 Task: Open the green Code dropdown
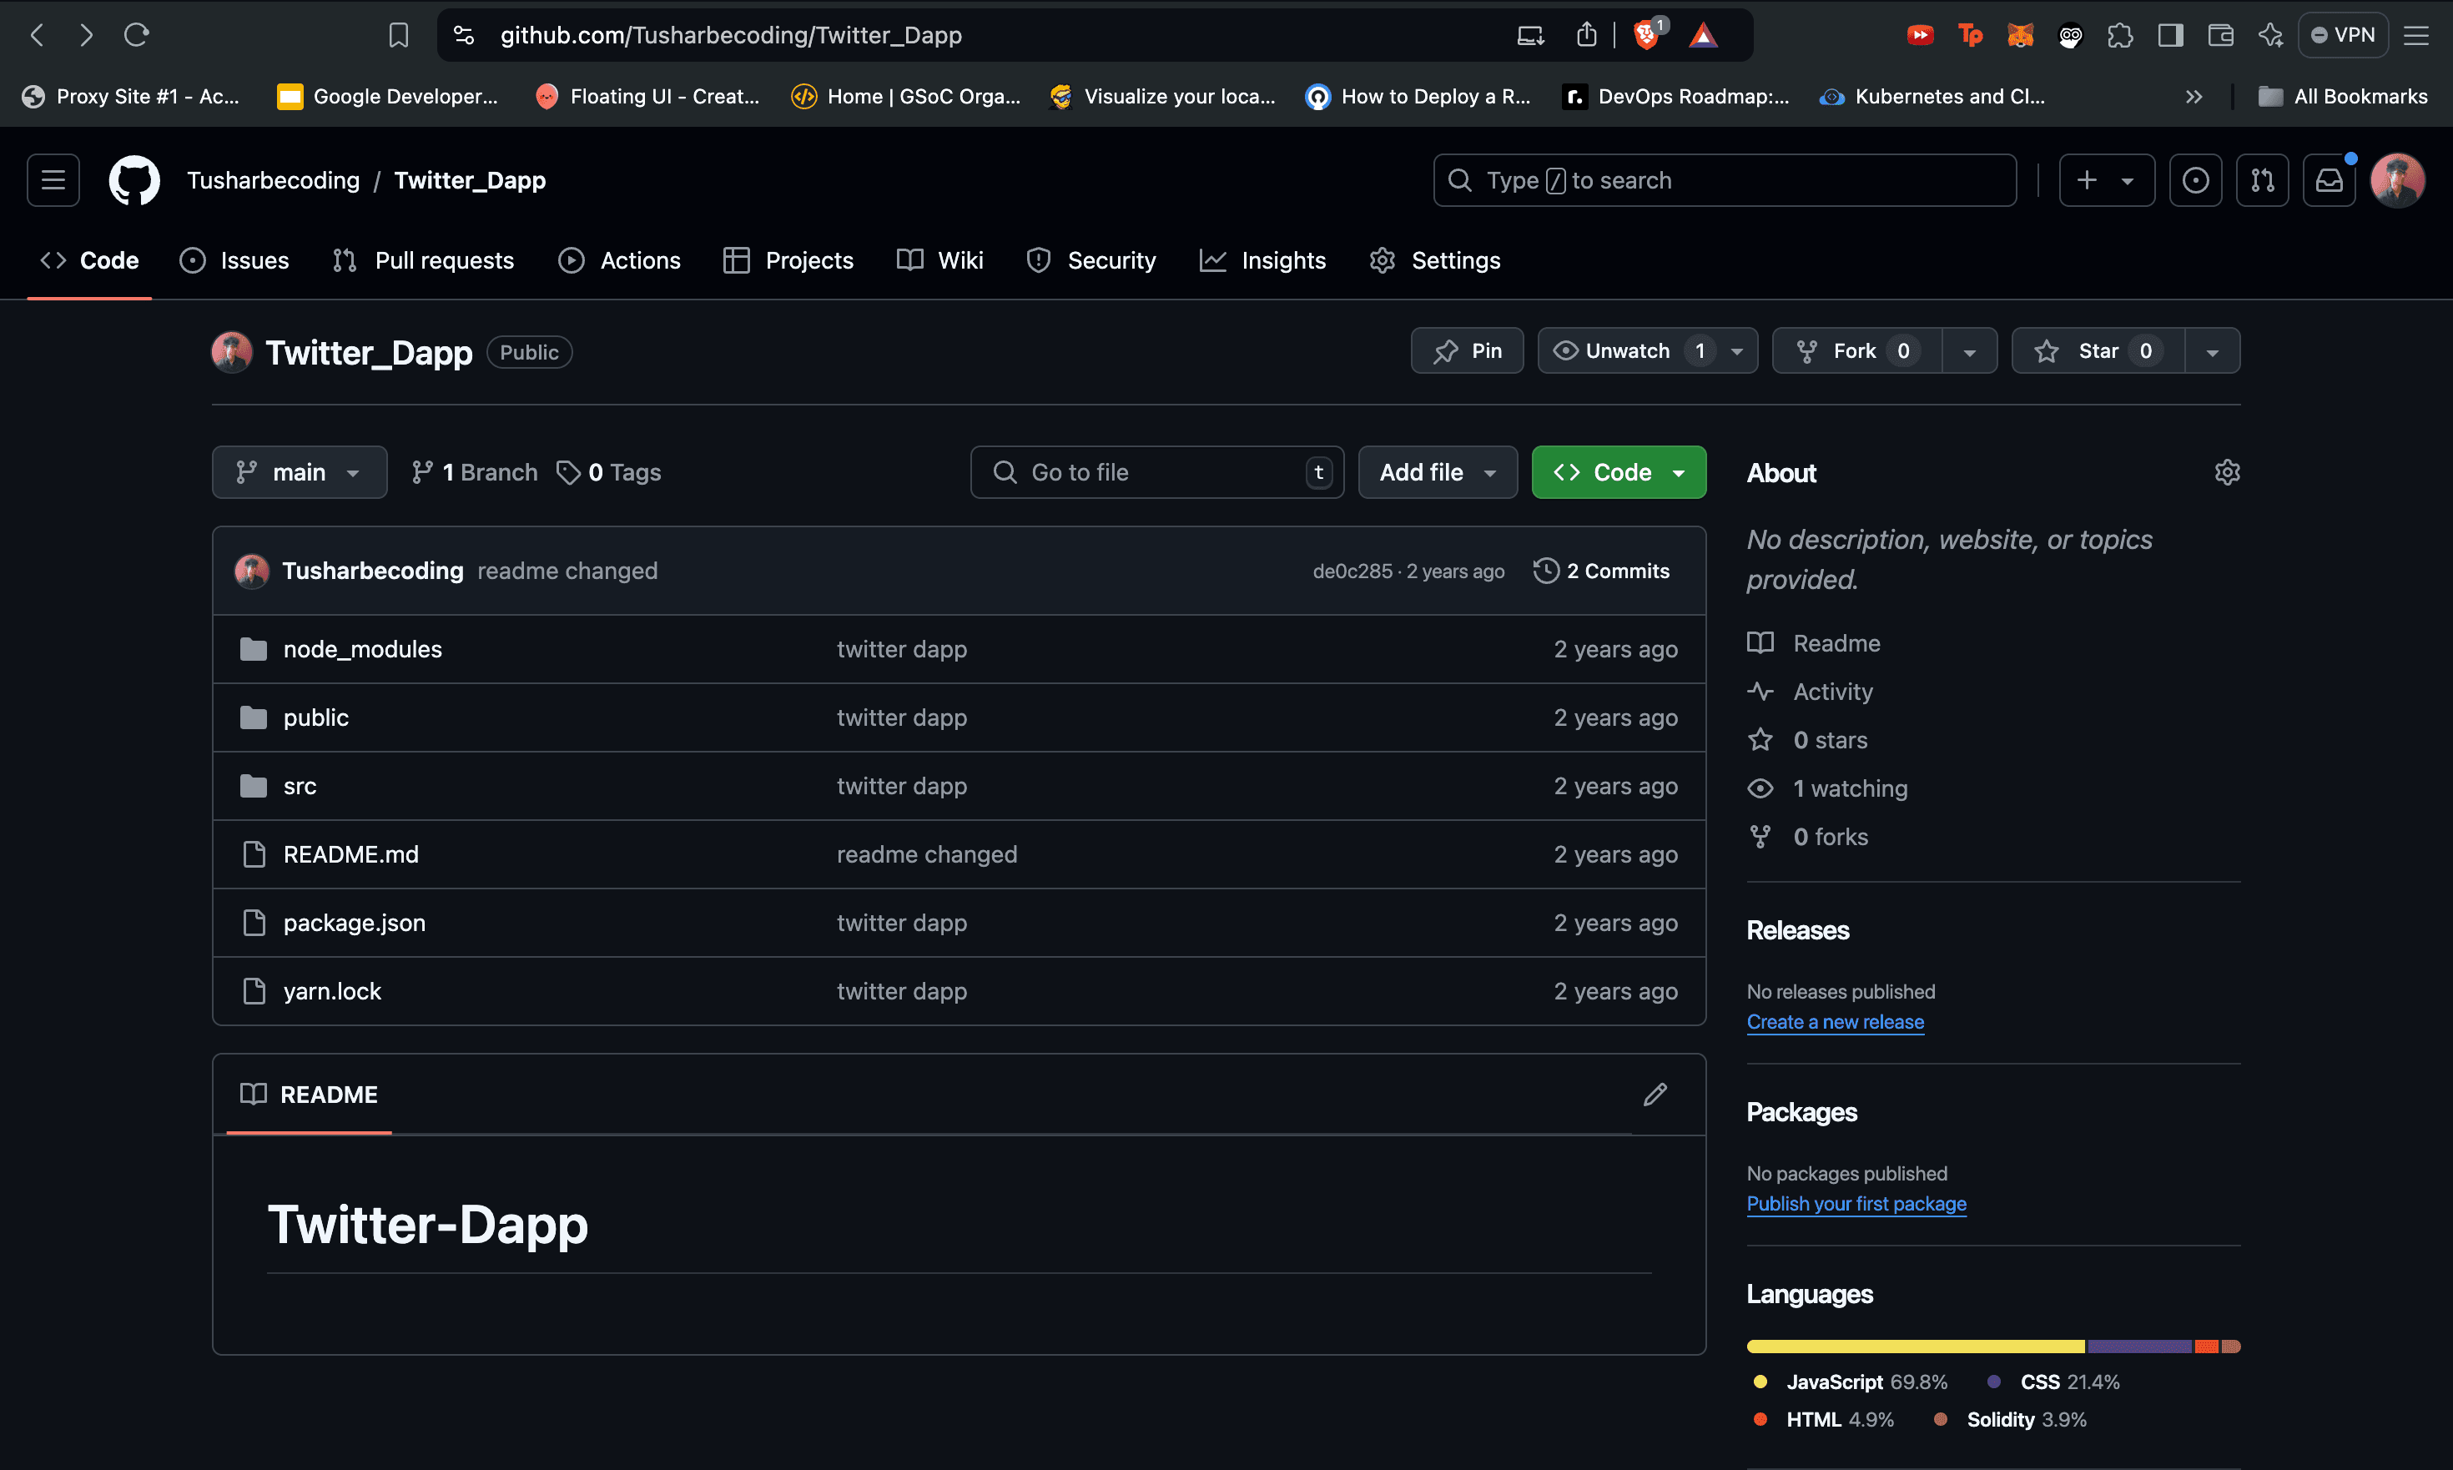tap(1619, 472)
